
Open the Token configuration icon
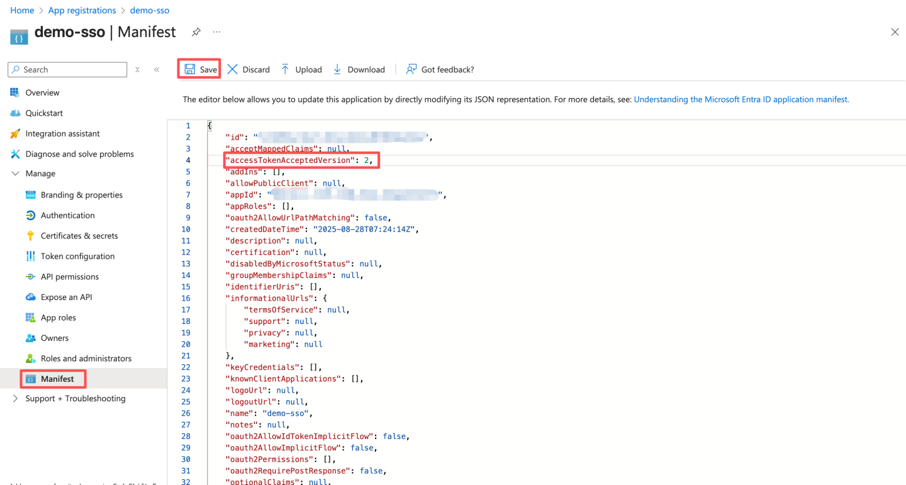(30, 256)
